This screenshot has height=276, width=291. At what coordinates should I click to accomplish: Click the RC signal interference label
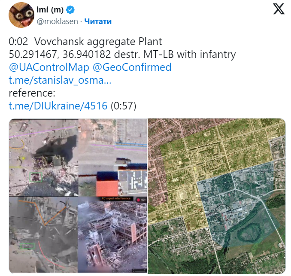tap(116, 198)
